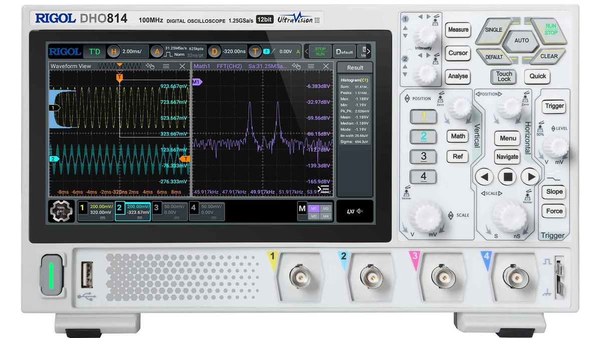Tap the orange D delay icon
The width and height of the screenshot is (601, 338).
pos(214,51)
